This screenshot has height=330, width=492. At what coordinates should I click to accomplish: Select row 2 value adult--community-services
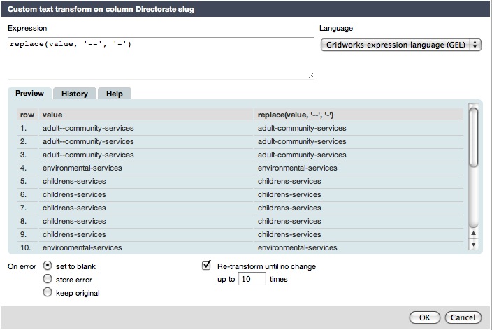(88, 141)
